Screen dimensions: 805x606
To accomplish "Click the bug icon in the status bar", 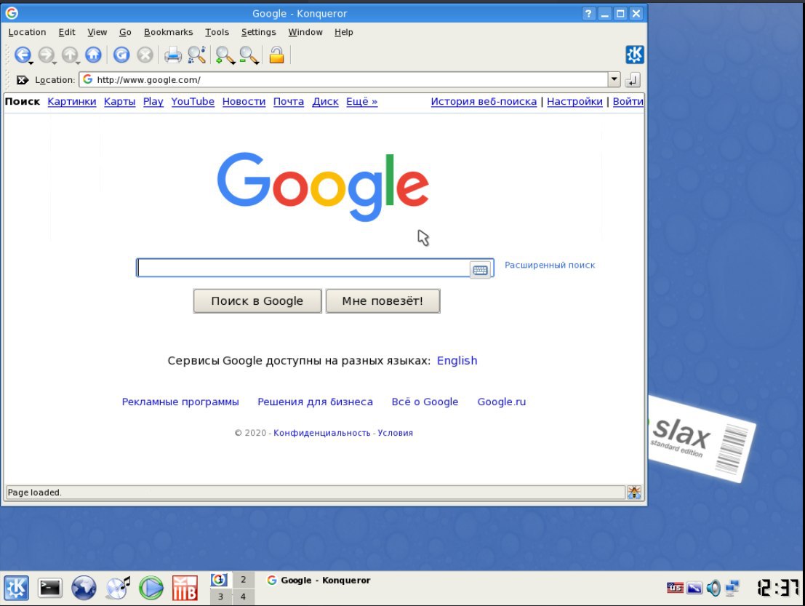I will (635, 492).
